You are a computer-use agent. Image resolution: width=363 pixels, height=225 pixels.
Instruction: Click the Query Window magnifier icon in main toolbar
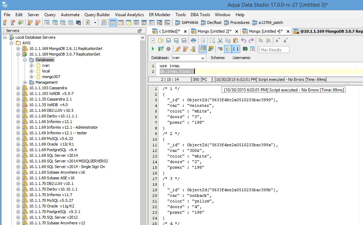[x=47, y=22]
